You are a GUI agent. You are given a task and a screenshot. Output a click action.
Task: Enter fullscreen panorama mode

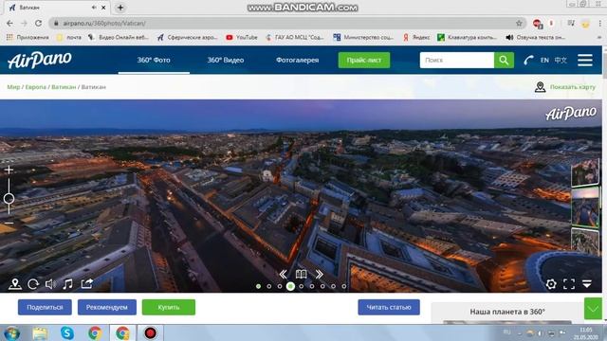click(x=569, y=284)
